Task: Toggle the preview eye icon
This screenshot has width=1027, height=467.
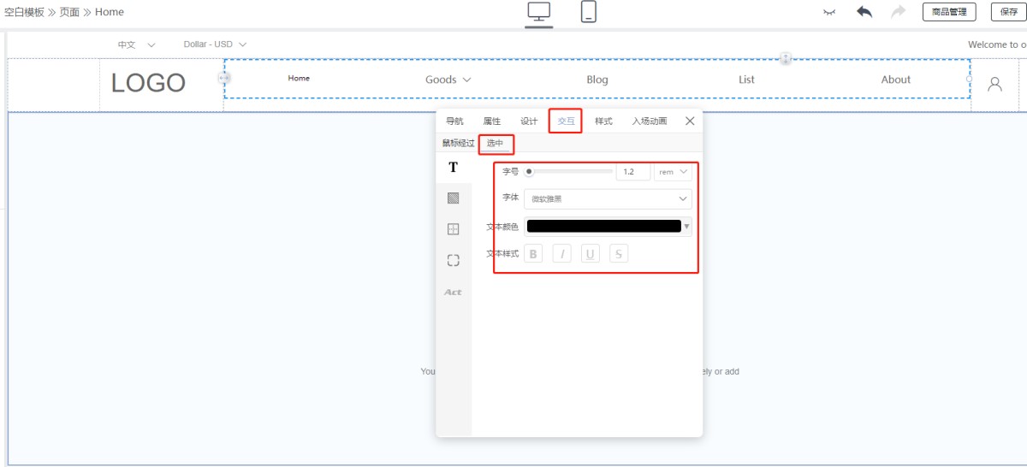Action: pos(828,12)
